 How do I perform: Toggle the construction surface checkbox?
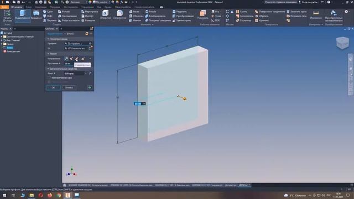49,78
